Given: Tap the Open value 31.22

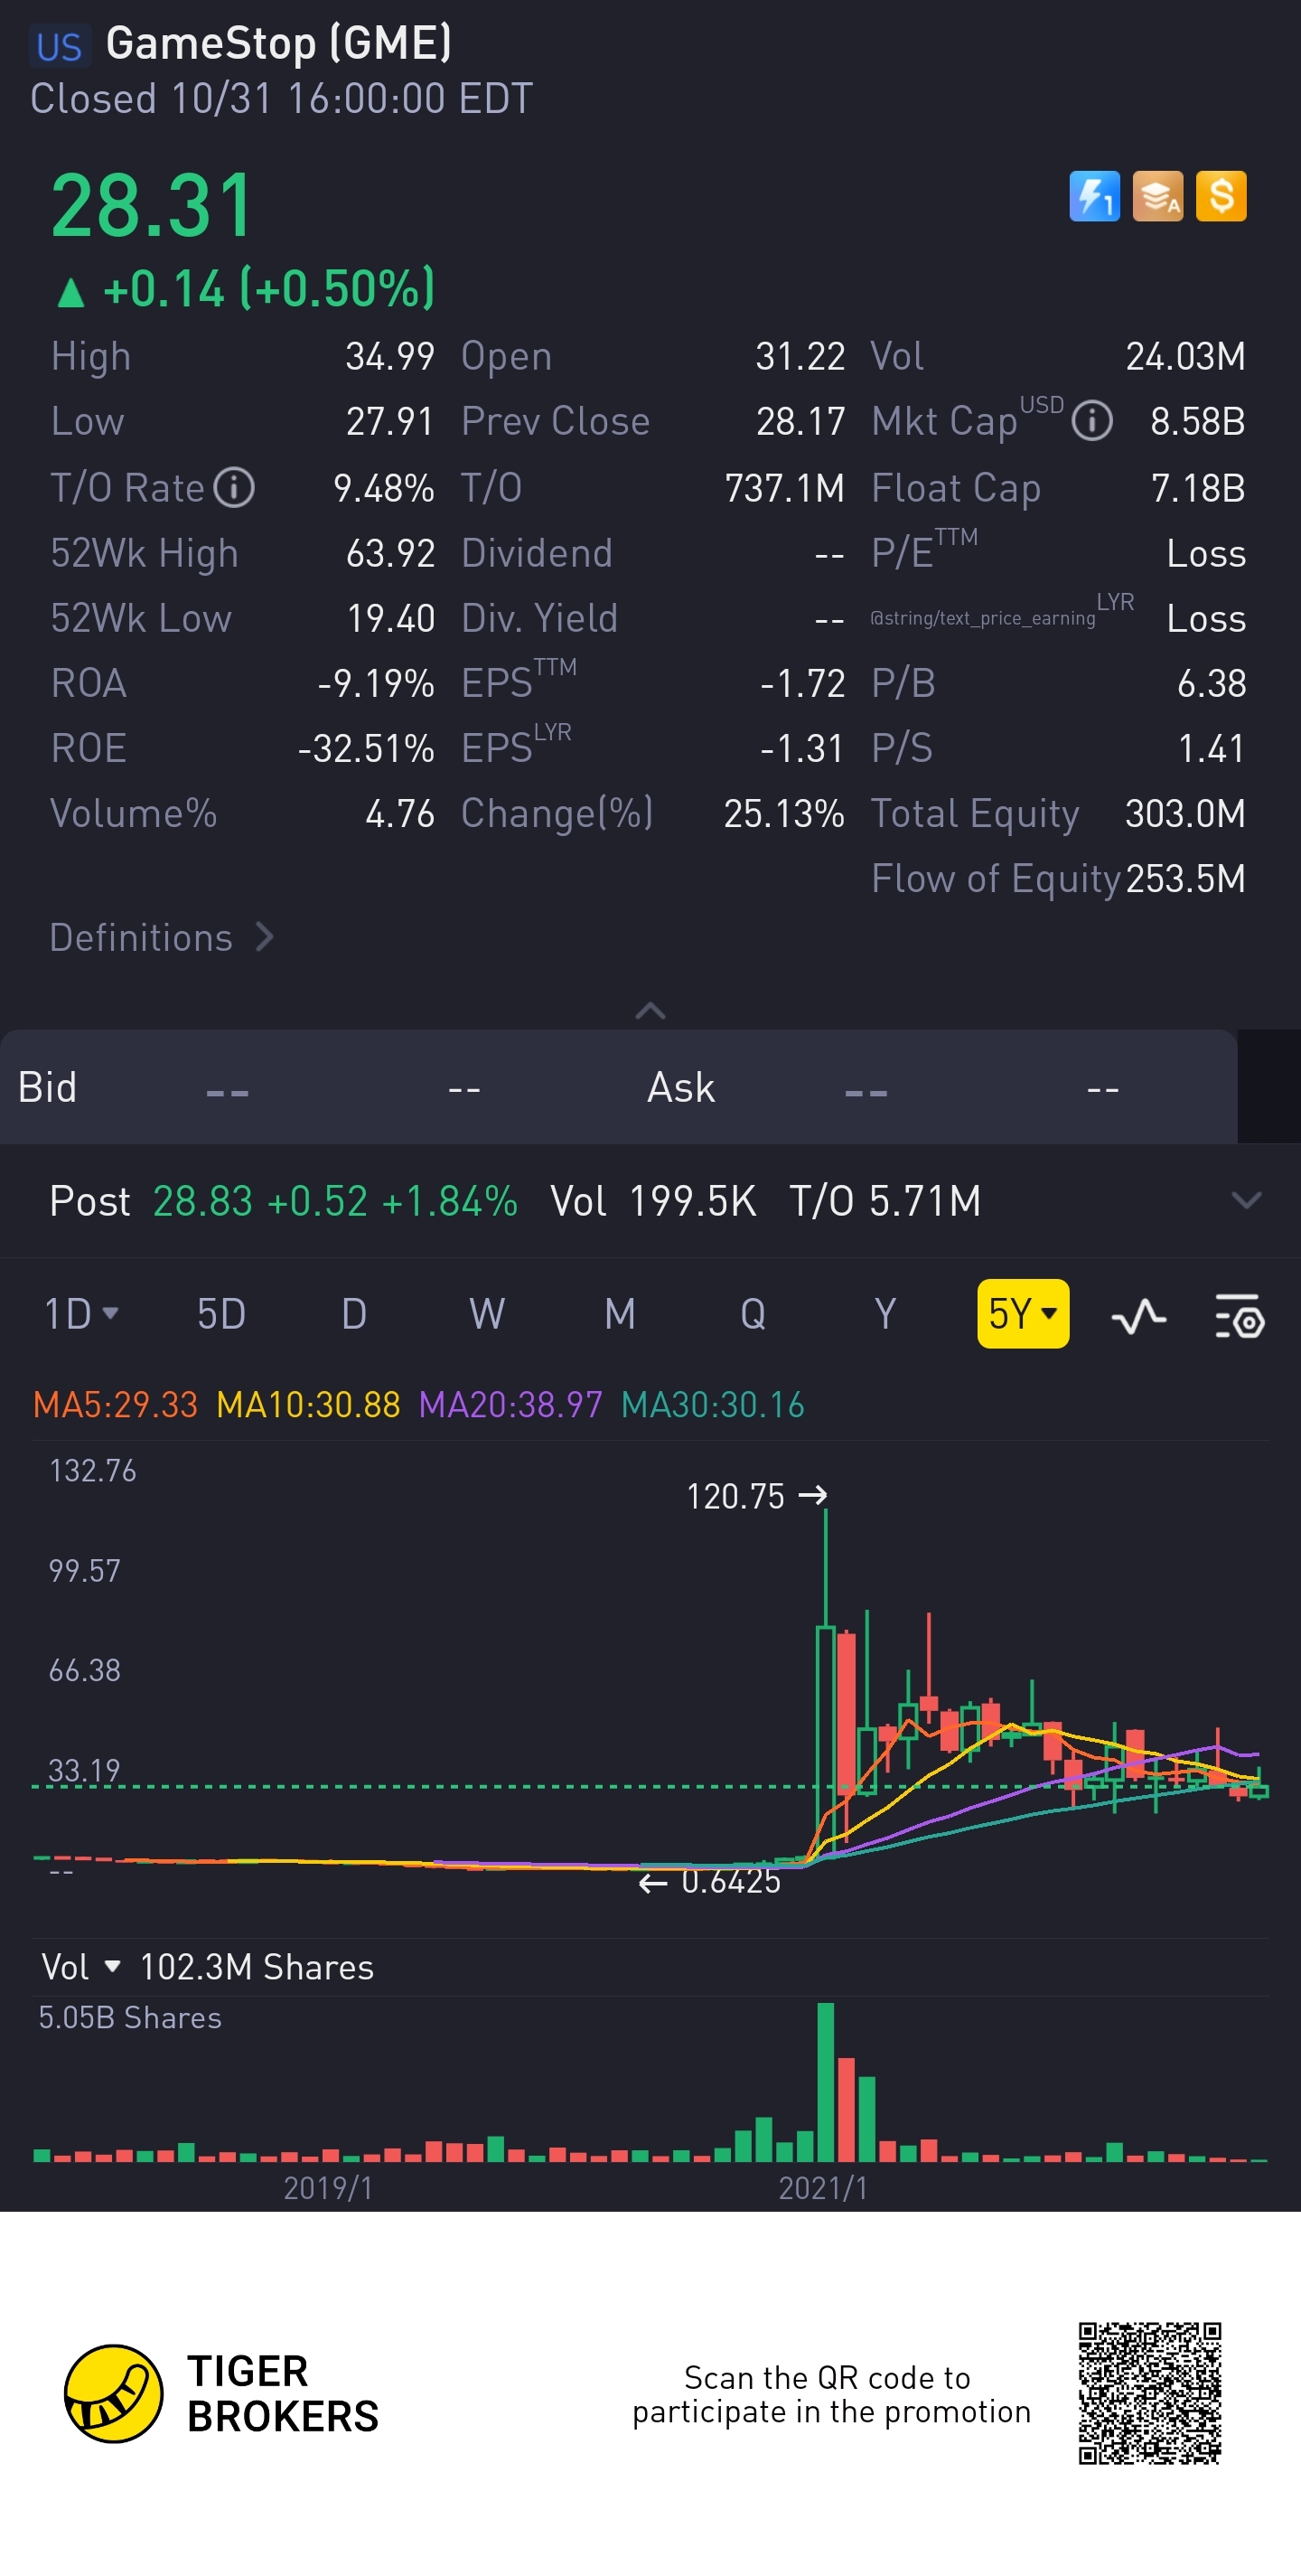Looking at the screenshot, I should [800, 356].
